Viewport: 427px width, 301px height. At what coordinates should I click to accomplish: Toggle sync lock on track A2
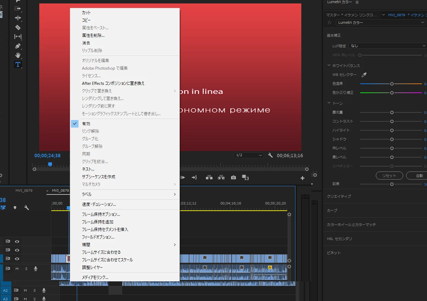click(x=16, y=290)
